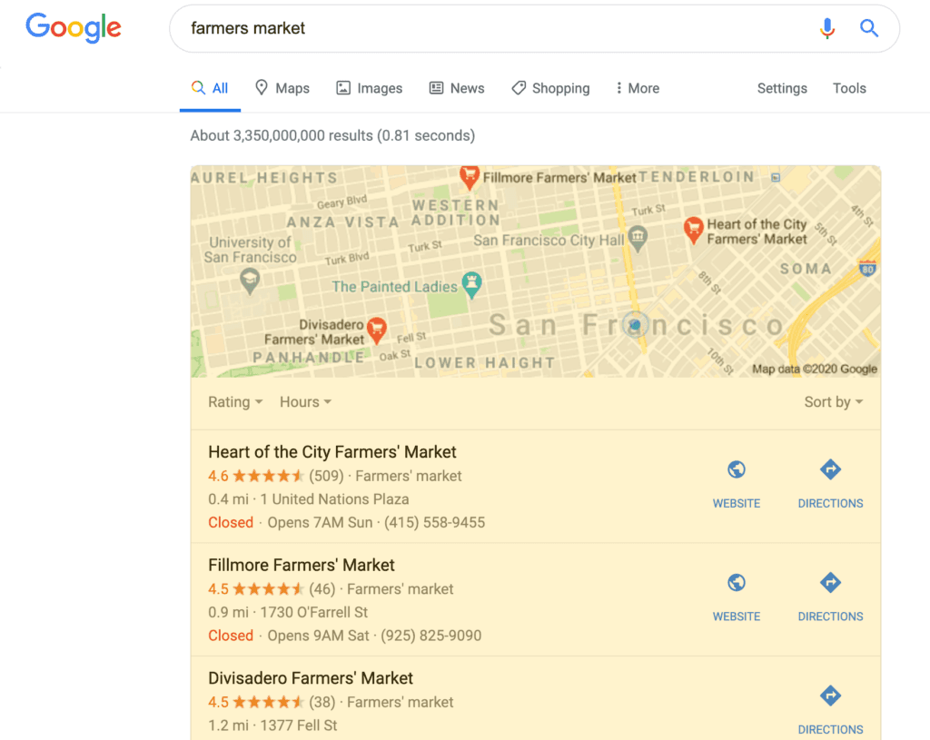Click the Fillmore Farmers' Market map pin
The height and width of the screenshot is (740, 930).
pyautogui.click(x=470, y=177)
